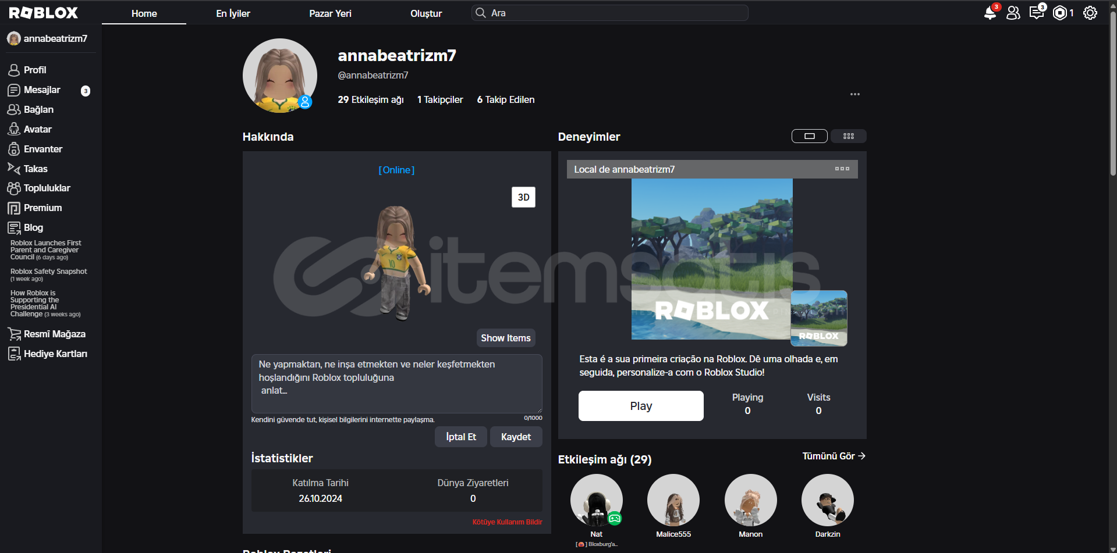Open the notifications bell icon
Screen dimensions: 1117x553
[990, 13]
